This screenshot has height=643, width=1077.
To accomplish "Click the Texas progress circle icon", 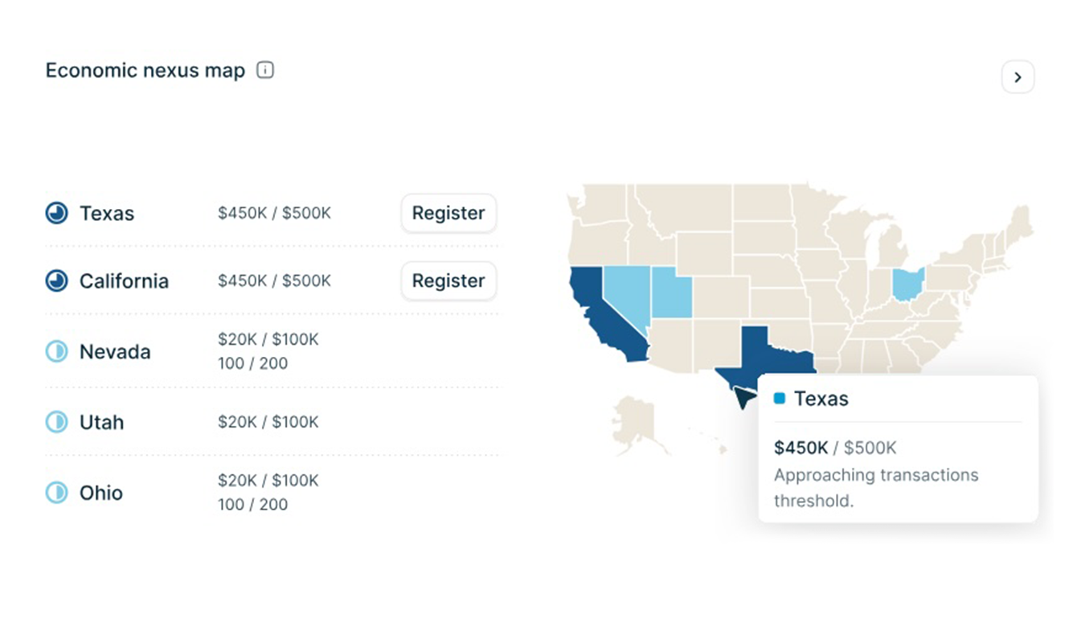I will [x=56, y=213].
